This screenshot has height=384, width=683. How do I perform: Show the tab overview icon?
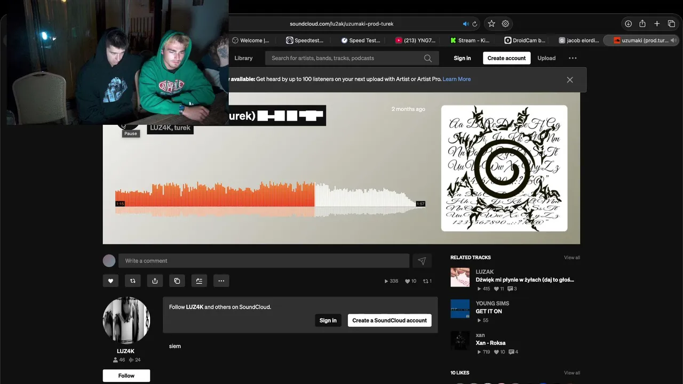tap(672, 23)
